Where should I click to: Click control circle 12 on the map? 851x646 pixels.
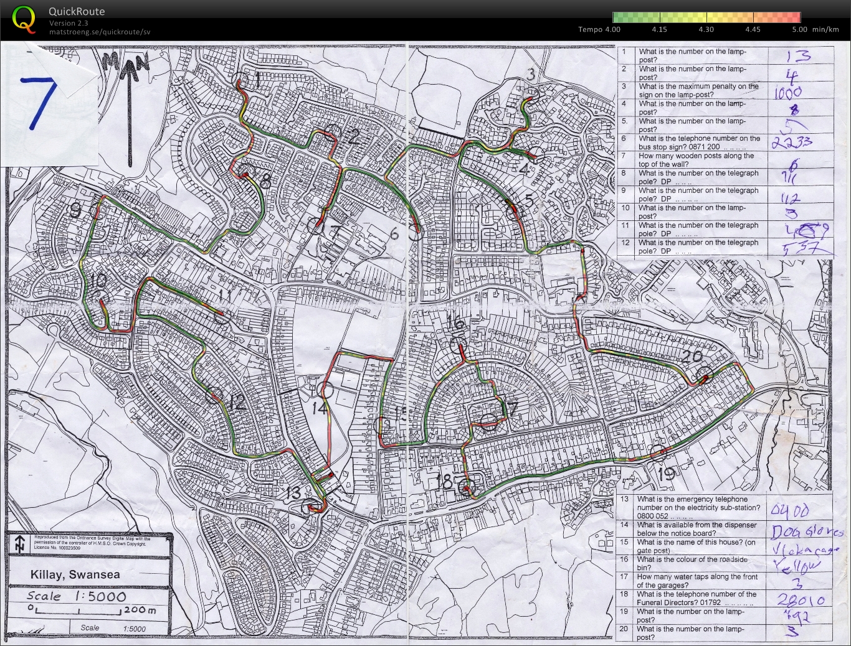tap(214, 395)
